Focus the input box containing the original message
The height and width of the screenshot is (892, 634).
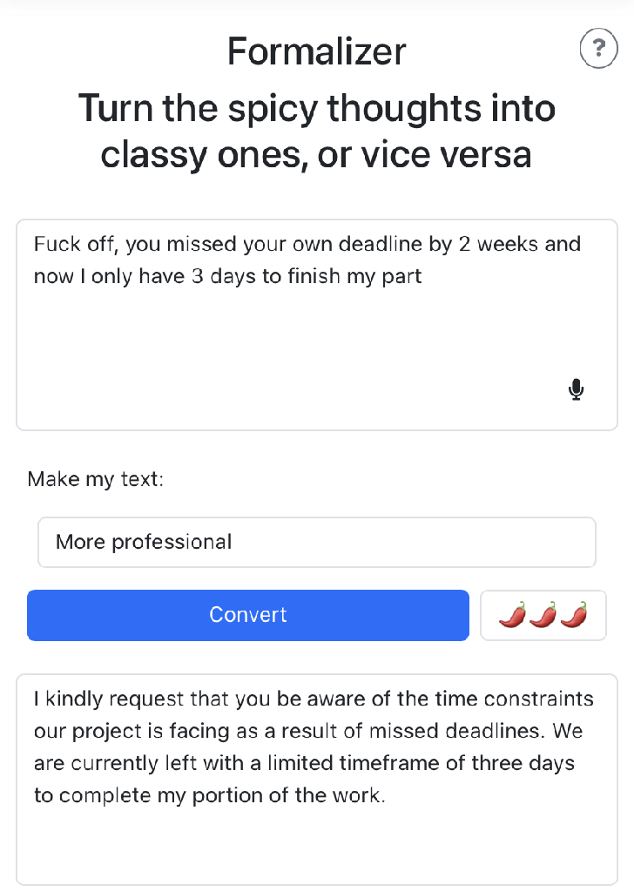(x=317, y=325)
